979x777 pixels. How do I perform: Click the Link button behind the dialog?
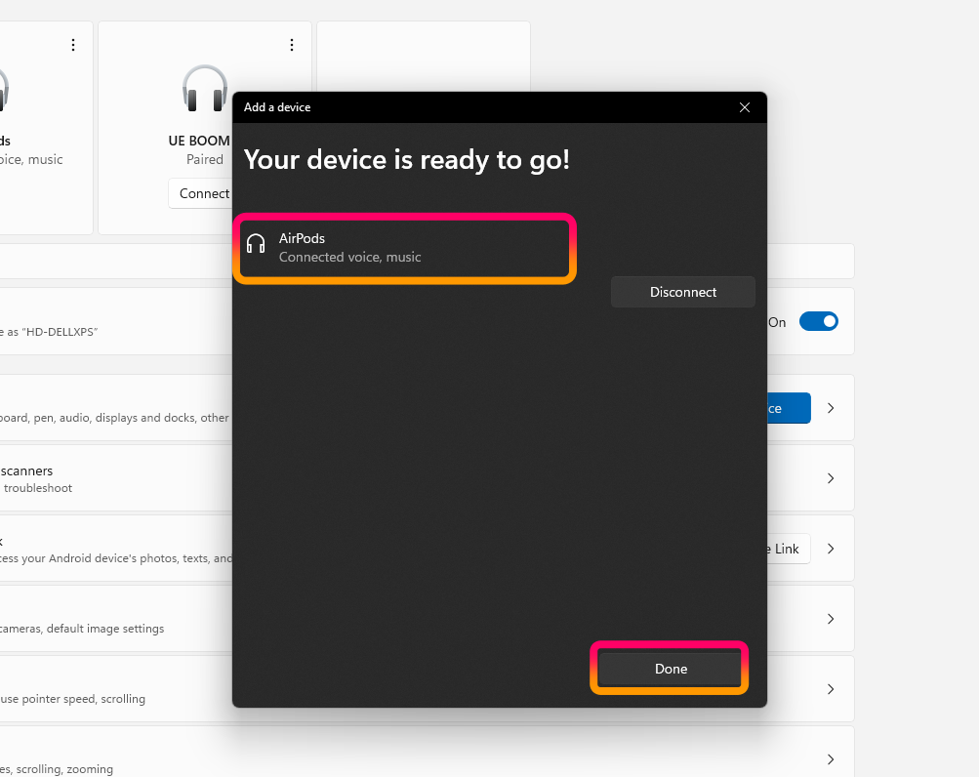tap(789, 549)
